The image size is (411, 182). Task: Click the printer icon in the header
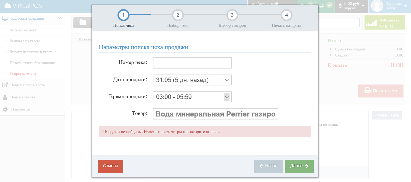coord(321,5)
